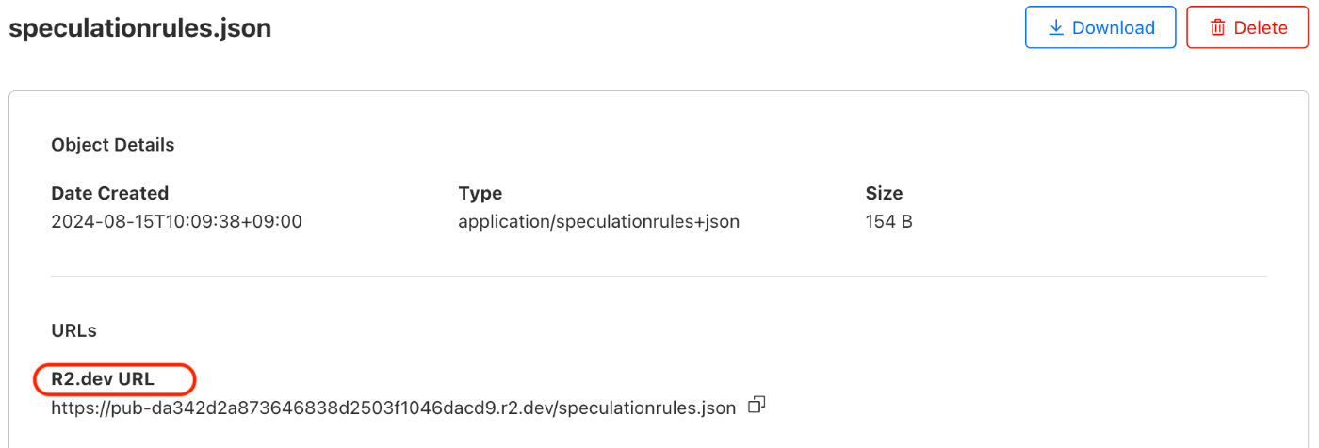The image size is (1319, 448).
Task: Click the circled R2.dev URL label
Action: tap(103, 379)
